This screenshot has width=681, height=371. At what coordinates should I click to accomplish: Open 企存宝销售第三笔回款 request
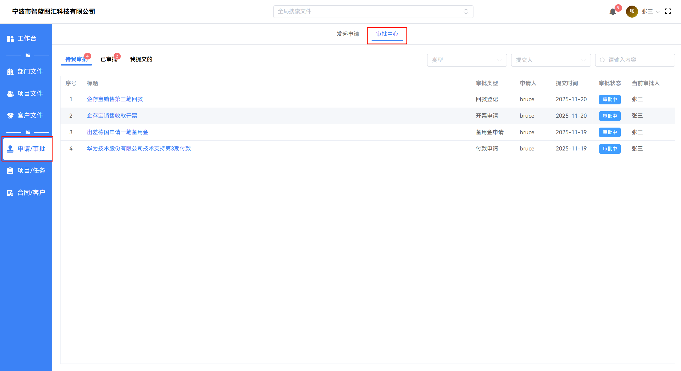(115, 99)
